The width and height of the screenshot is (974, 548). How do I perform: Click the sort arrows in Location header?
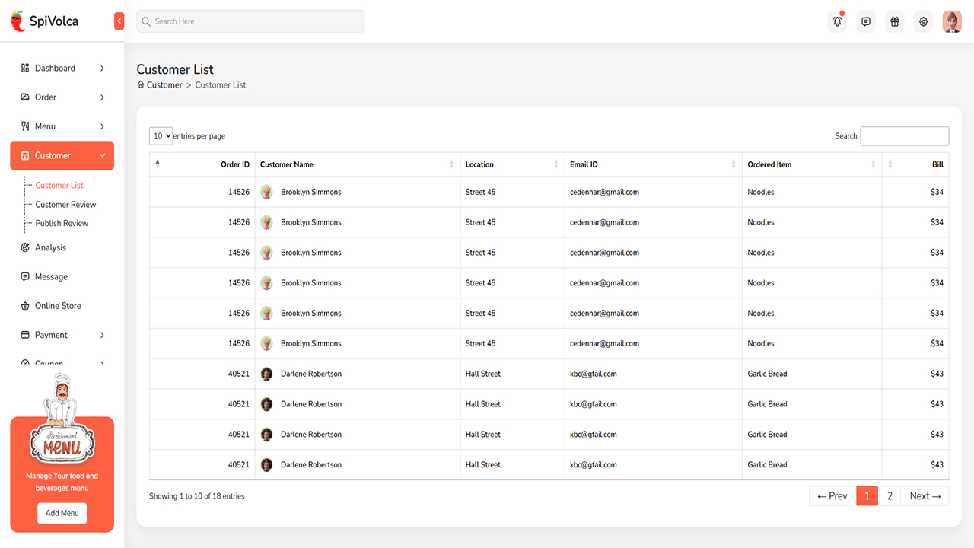[556, 164]
